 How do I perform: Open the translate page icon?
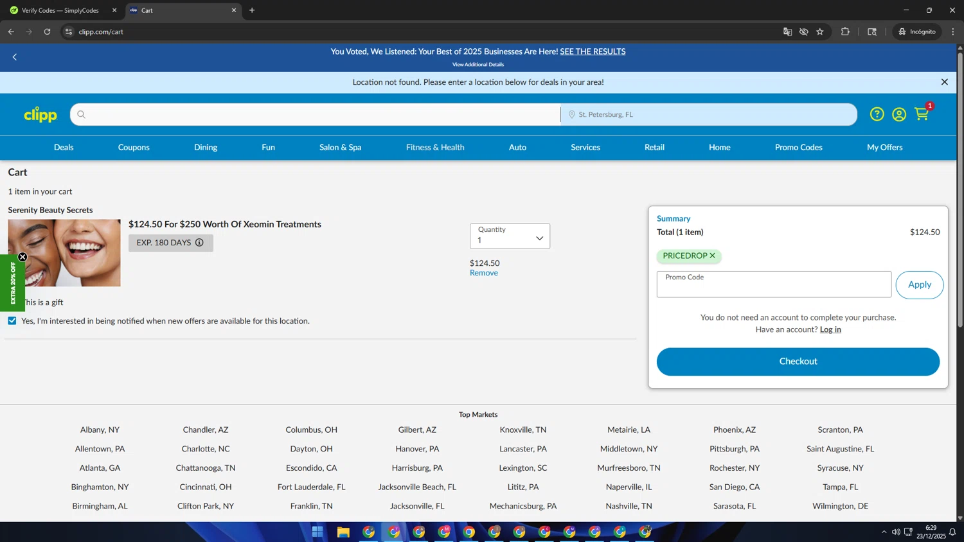click(787, 31)
